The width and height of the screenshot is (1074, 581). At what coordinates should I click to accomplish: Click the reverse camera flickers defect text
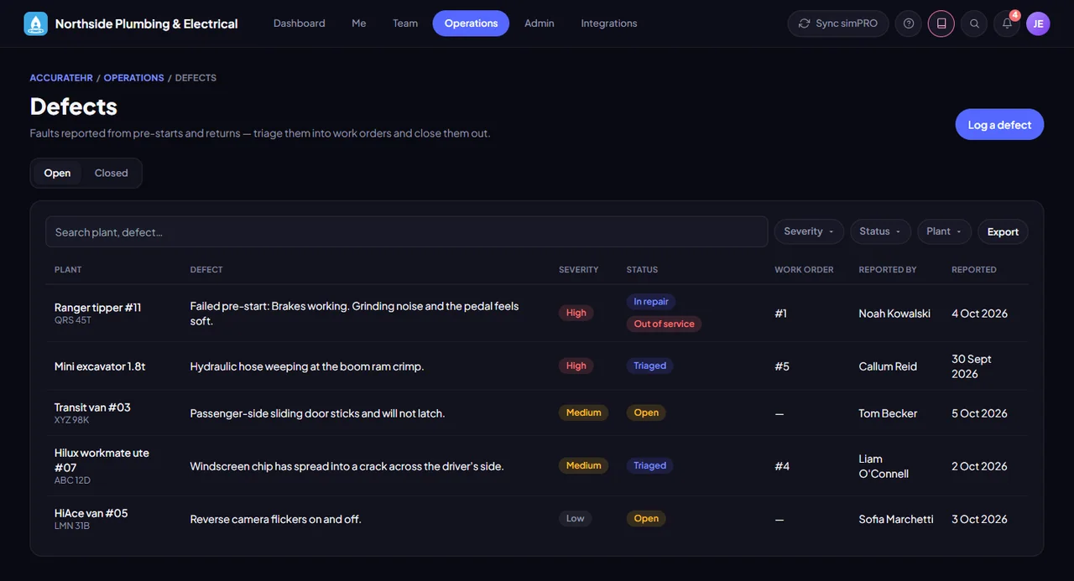coord(276,519)
